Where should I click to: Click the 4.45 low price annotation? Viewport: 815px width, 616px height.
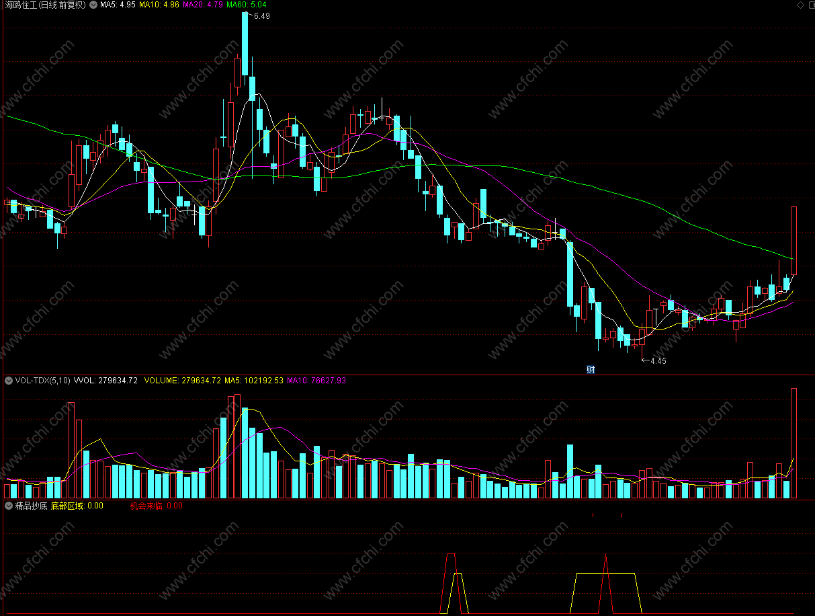658,361
